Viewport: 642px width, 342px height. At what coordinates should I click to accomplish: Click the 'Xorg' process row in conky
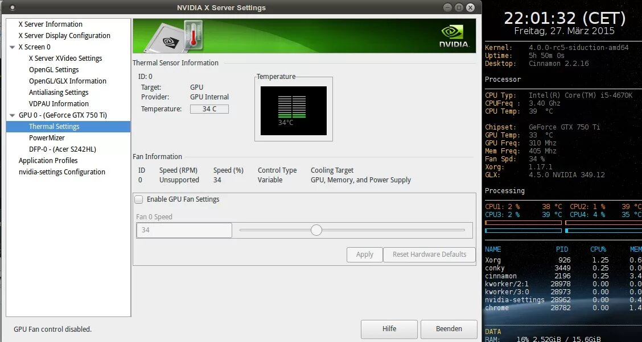(563, 260)
